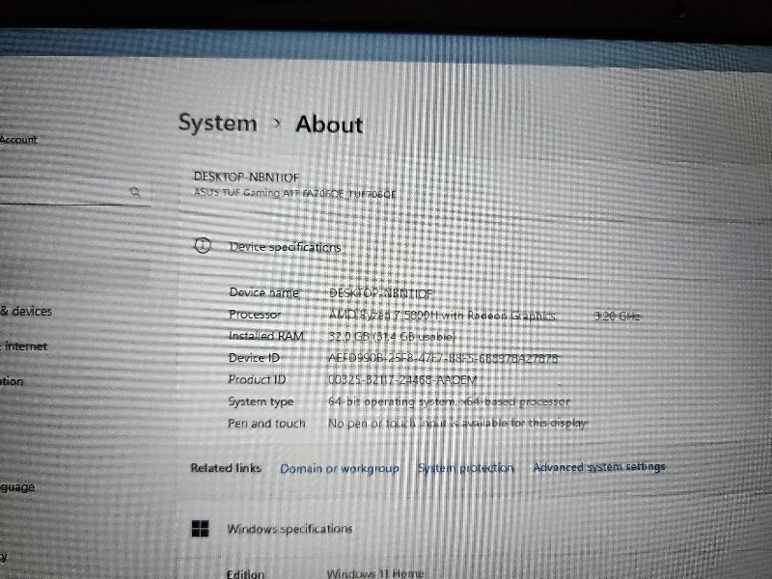Open the 'internet' sidebar category

click(25, 346)
